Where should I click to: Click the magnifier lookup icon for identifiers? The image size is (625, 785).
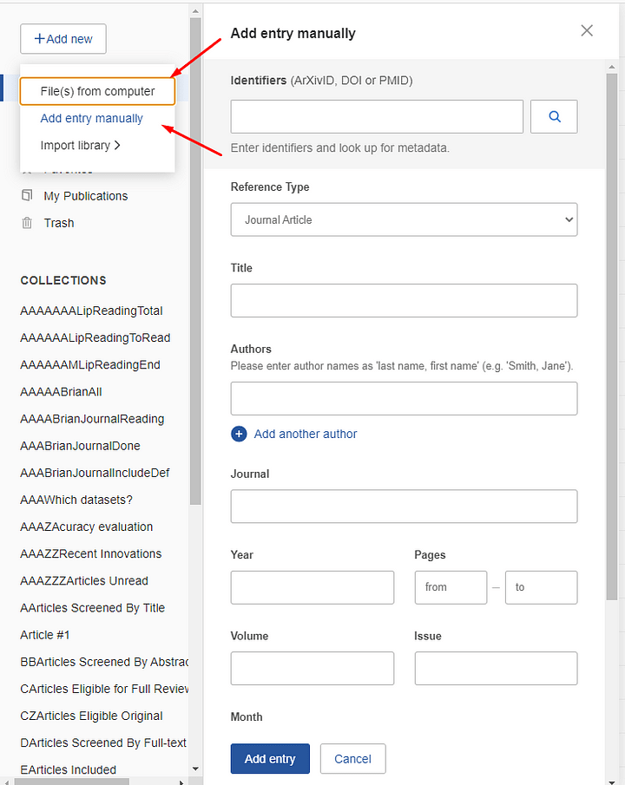(x=554, y=116)
